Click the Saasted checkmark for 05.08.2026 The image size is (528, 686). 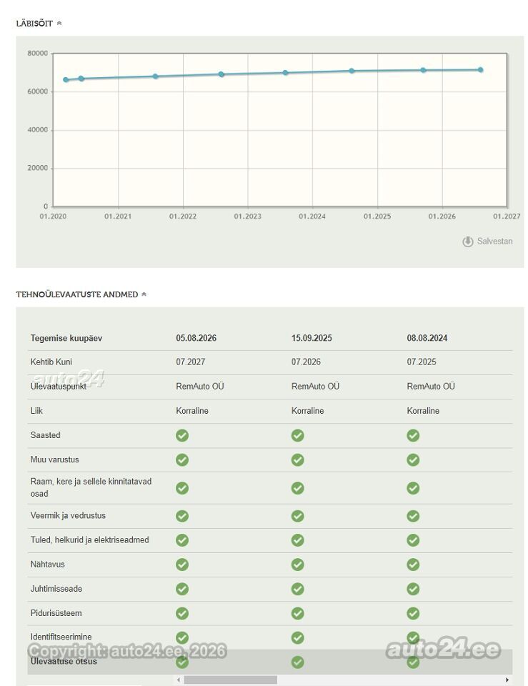pos(182,436)
